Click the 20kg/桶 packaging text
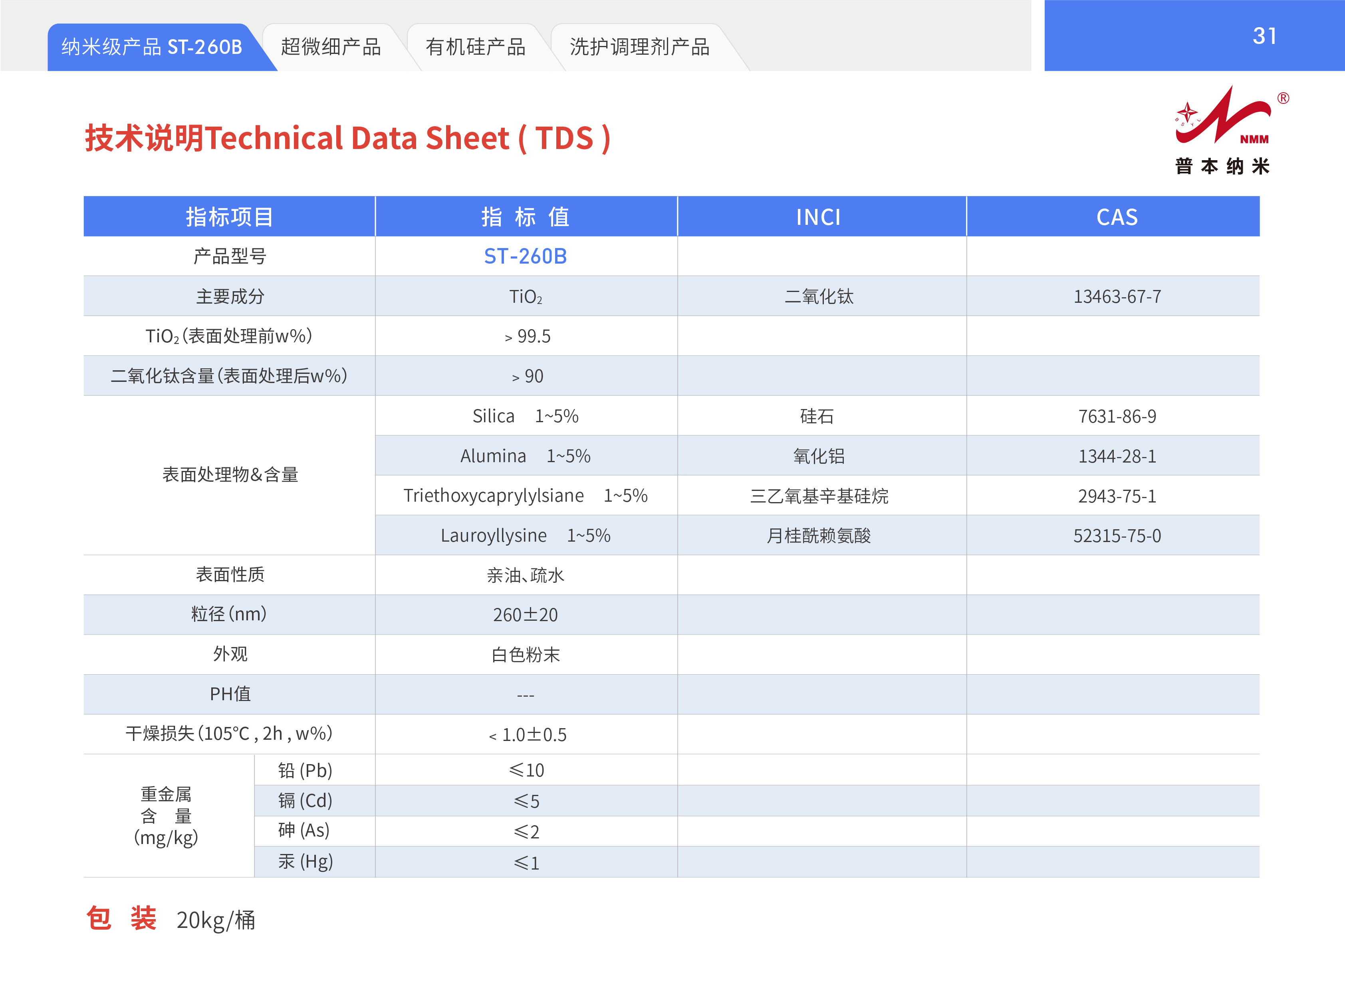The image size is (1345, 991). 216,920
